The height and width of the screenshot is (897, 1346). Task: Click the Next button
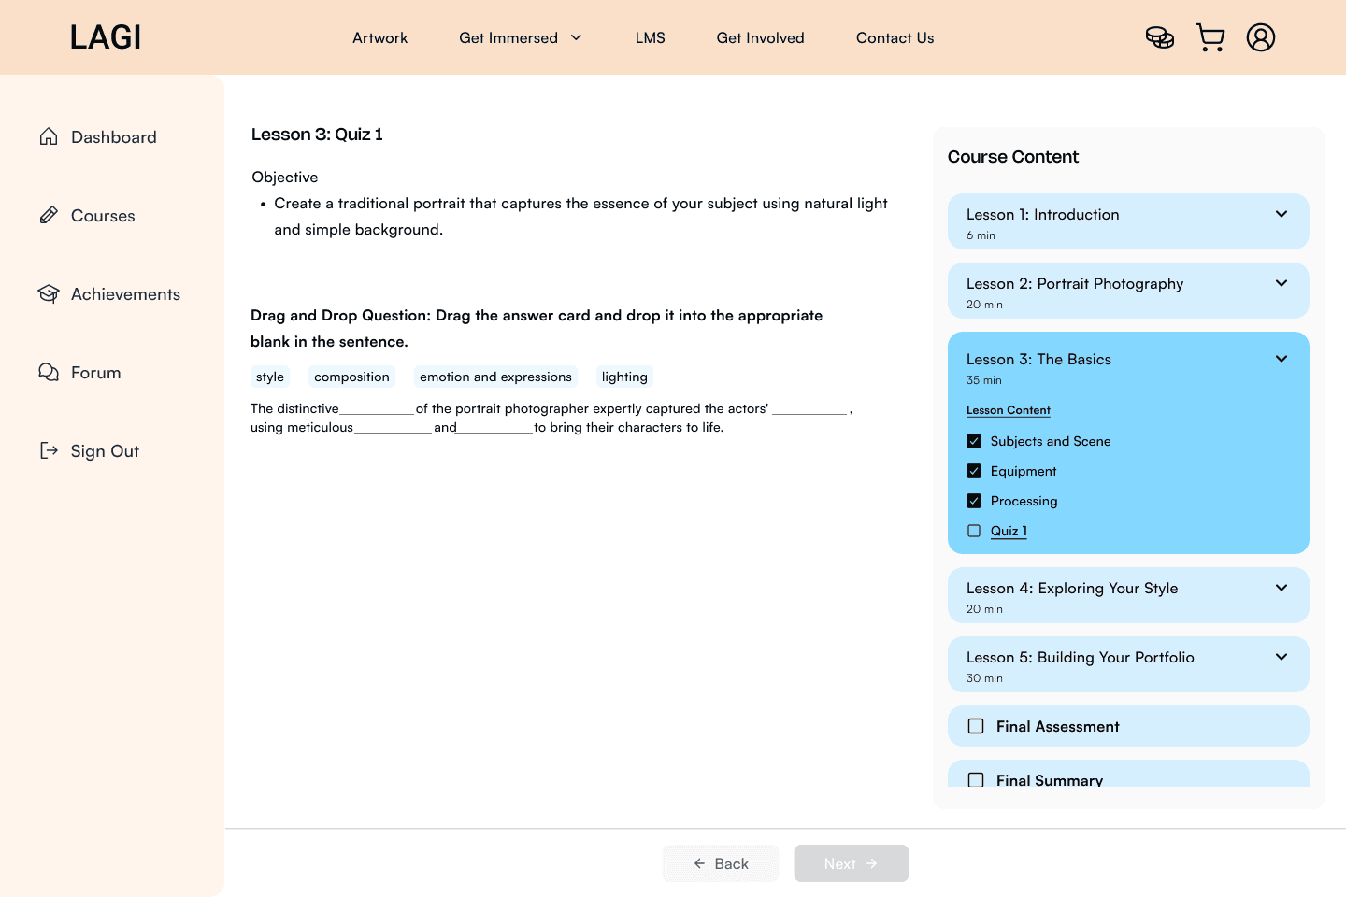point(852,863)
